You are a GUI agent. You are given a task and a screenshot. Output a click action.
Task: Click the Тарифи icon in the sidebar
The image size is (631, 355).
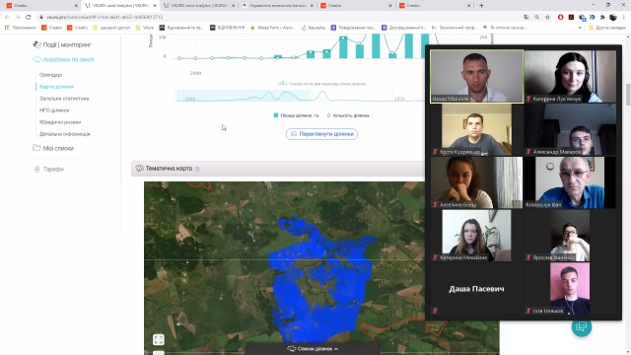(x=36, y=169)
